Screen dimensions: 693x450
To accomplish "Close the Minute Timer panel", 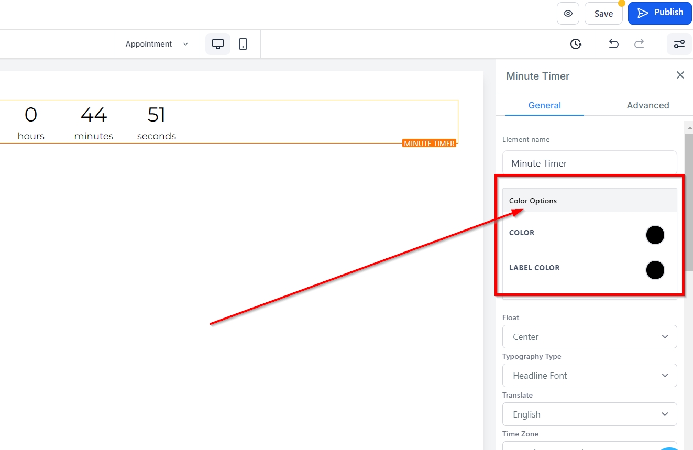I will 680,75.
